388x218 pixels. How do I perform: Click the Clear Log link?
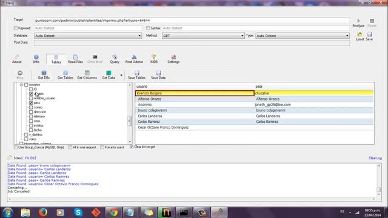point(375,158)
